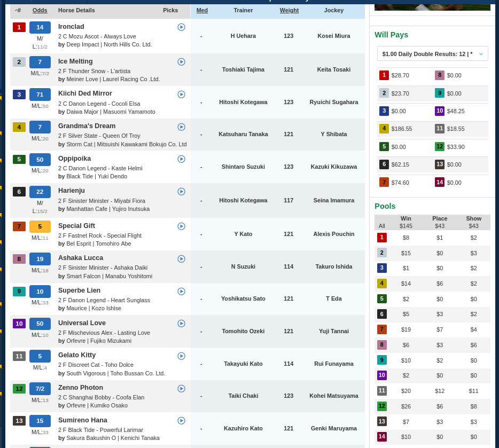Click the teal number 9 swatch beside Superbe Lien
The height and width of the screenshot is (448, 499).
point(19,291)
